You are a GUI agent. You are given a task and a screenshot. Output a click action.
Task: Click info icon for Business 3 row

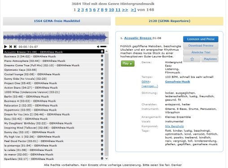point(102,56)
